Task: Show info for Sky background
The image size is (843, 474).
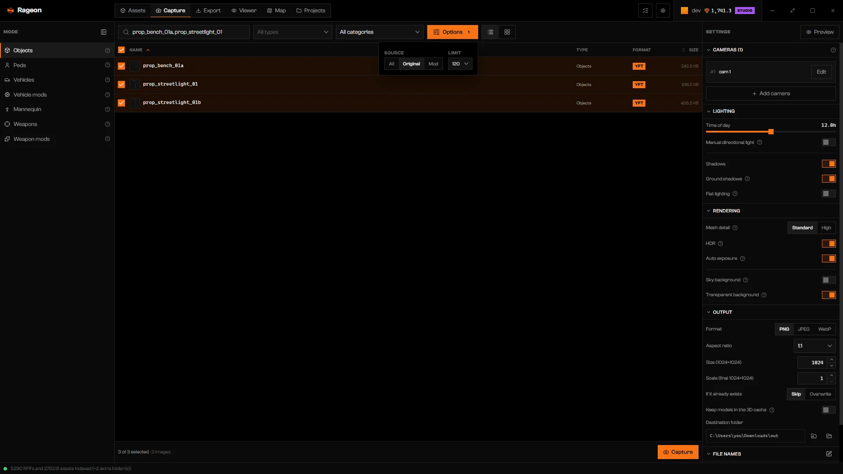Action: [746, 280]
